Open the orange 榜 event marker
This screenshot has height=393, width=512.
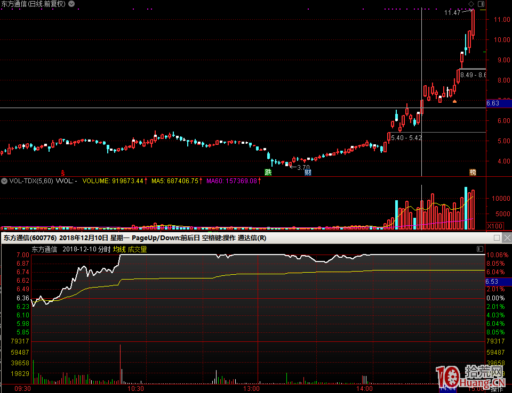(473, 172)
